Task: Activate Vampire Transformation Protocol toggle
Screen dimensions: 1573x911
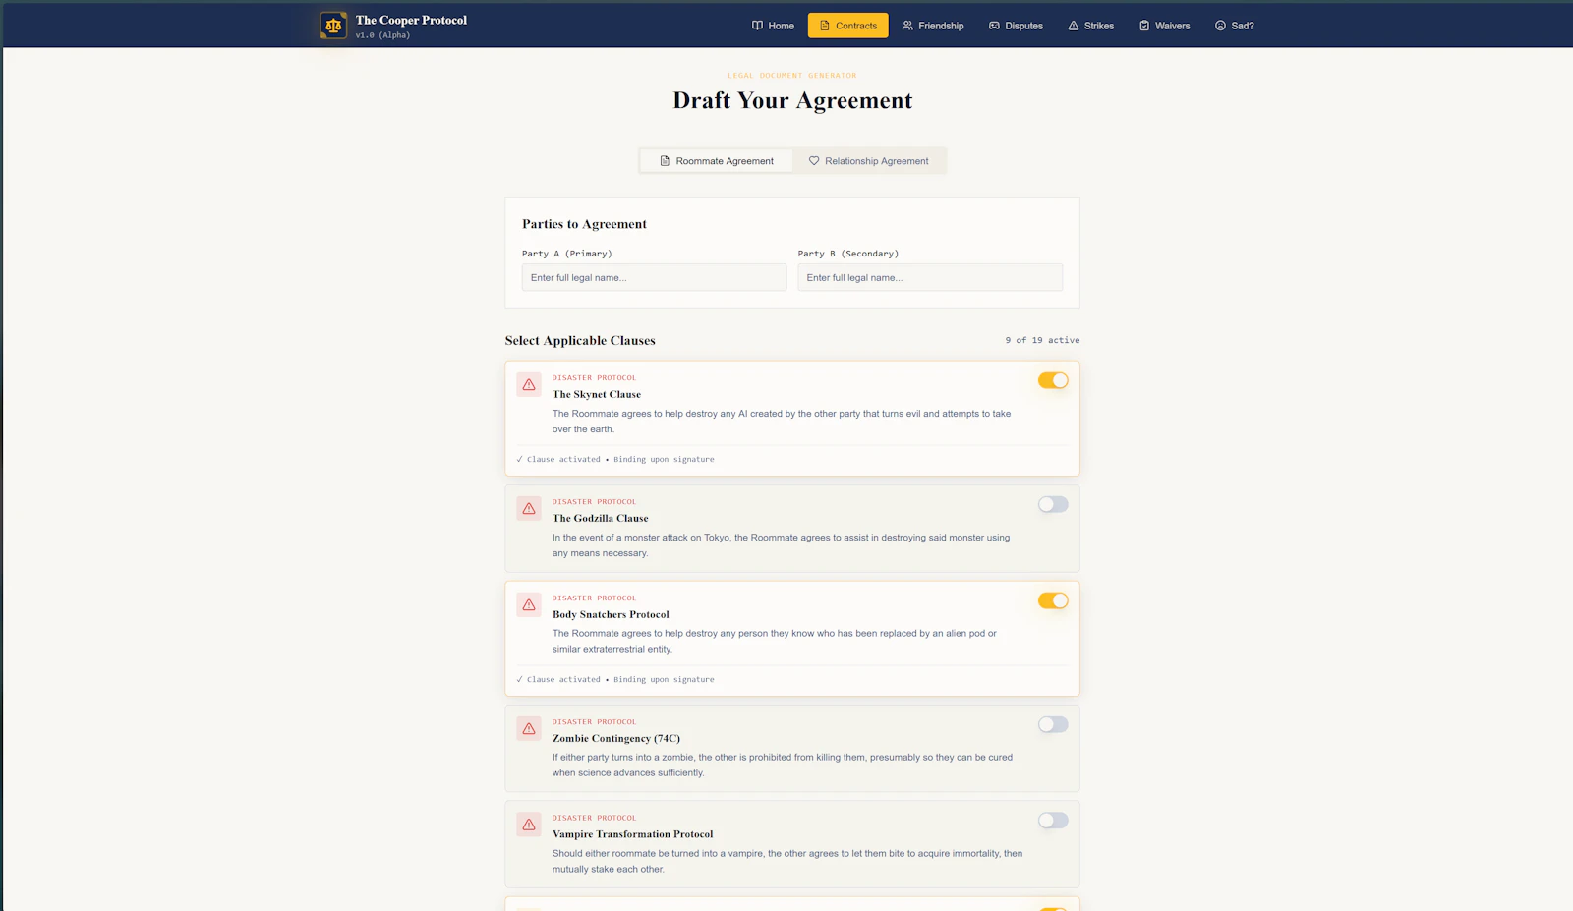Action: pos(1053,821)
